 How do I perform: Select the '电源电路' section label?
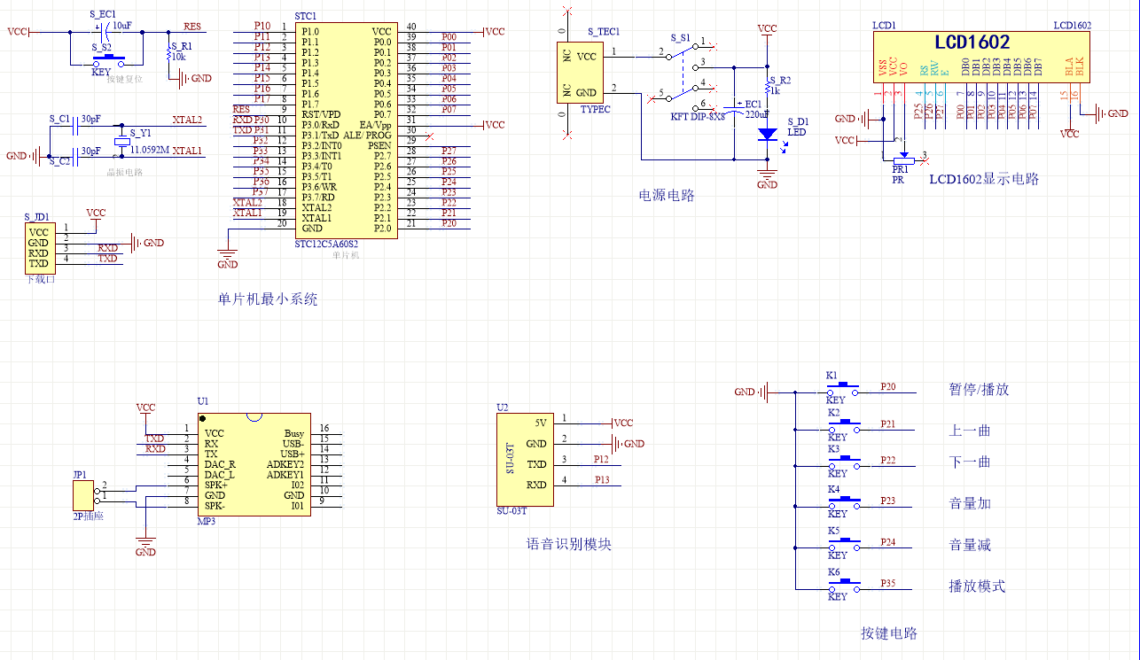click(667, 195)
